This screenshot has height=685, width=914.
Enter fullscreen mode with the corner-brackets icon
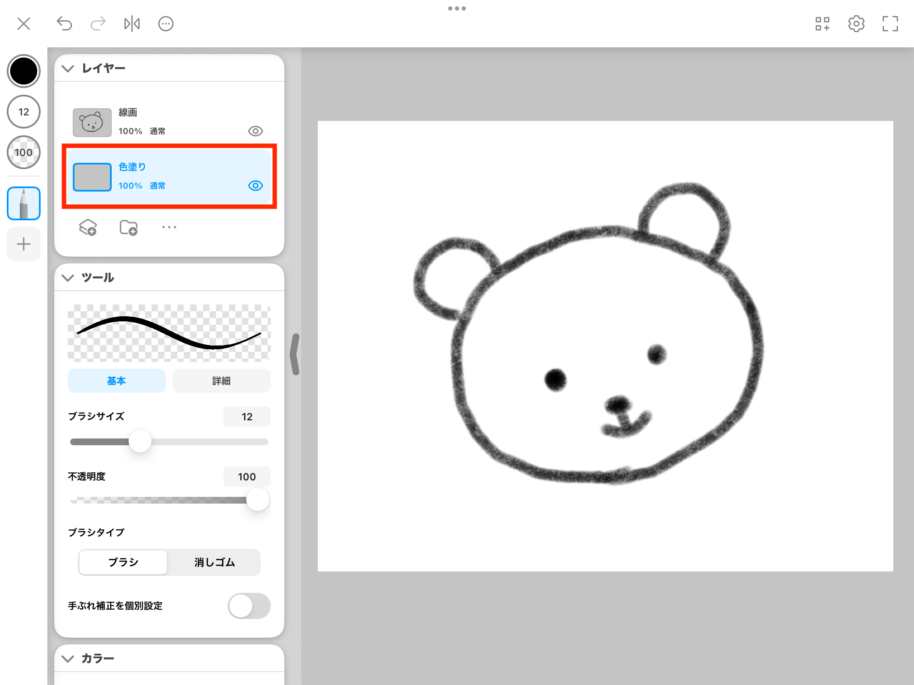[890, 24]
